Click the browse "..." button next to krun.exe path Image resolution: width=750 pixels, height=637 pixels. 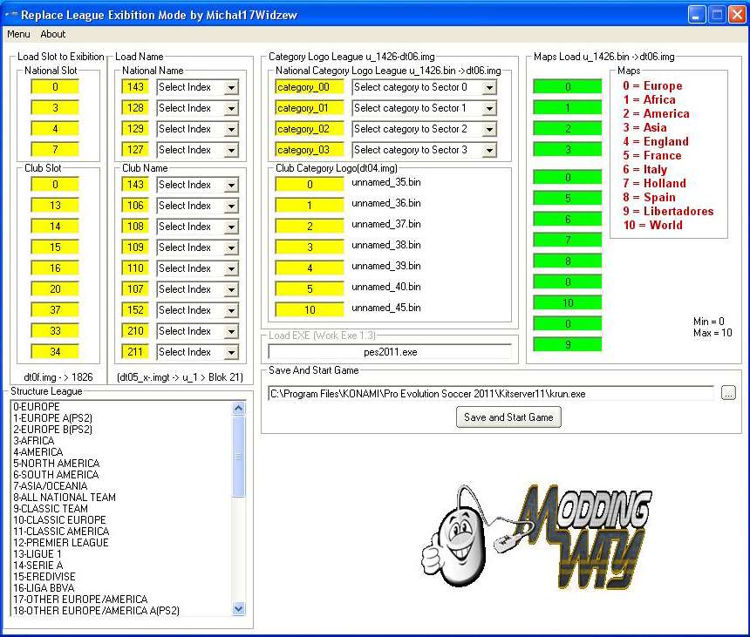click(728, 393)
